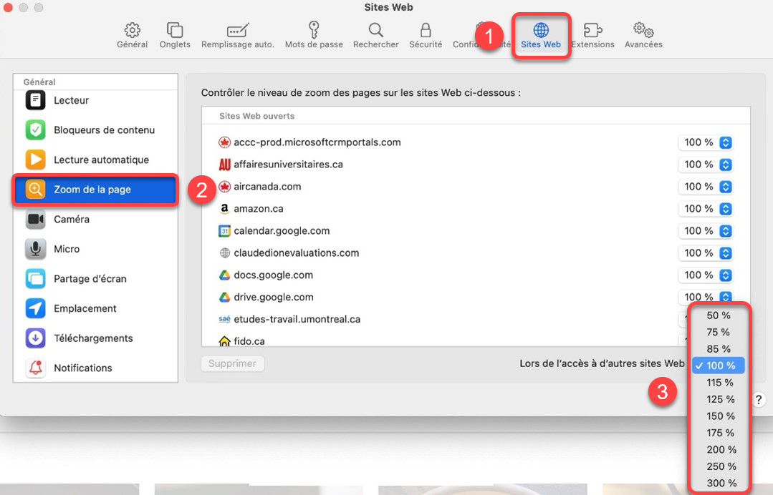Select the Lecture automatique play icon
773x495 pixels.
[x=36, y=160]
